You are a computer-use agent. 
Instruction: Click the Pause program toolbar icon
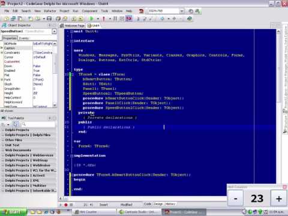point(115,19)
